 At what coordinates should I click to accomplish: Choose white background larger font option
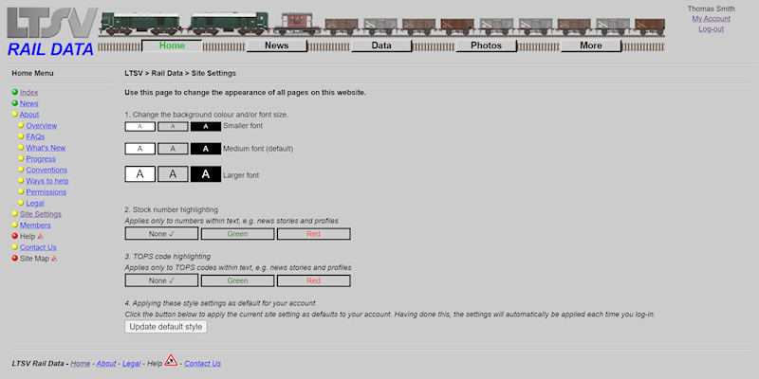(139, 174)
